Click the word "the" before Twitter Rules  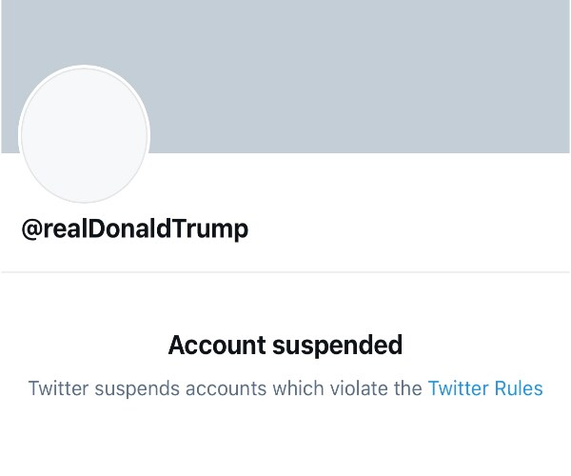pyautogui.click(x=408, y=388)
